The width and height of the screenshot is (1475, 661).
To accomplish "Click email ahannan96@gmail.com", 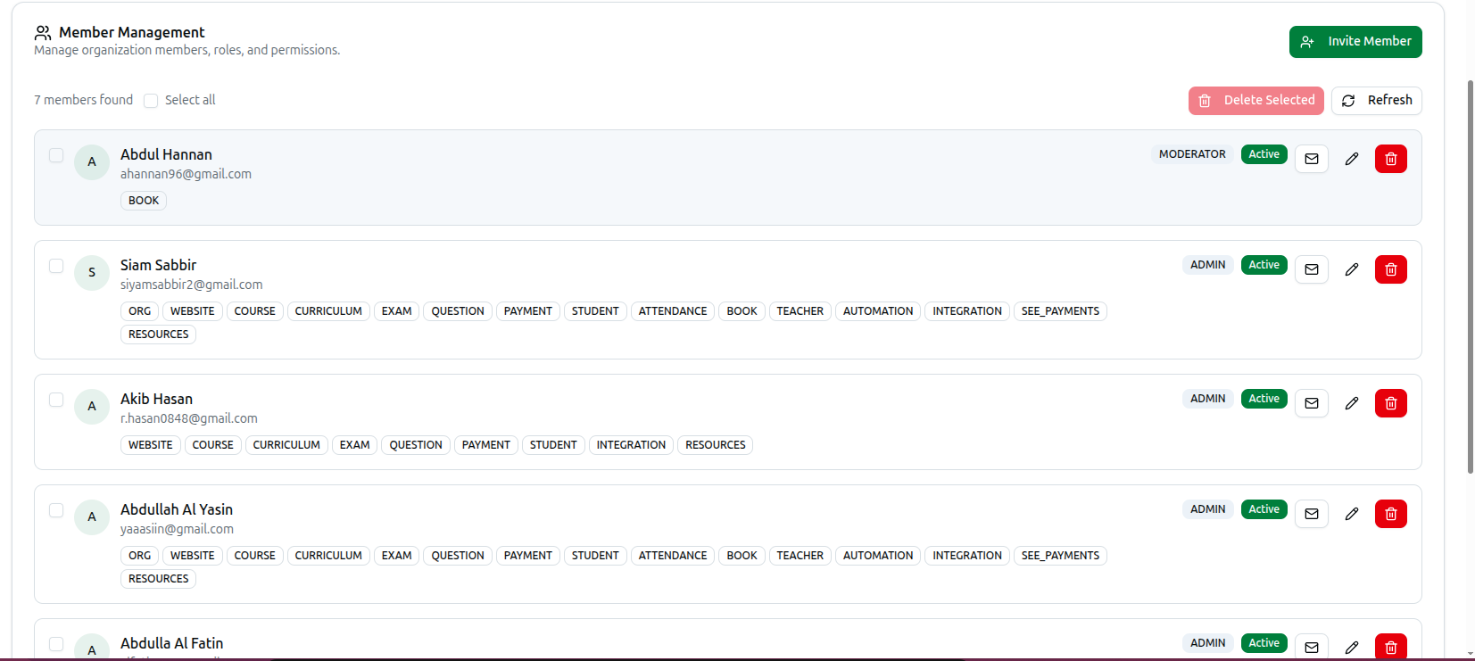I will pyautogui.click(x=186, y=174).
